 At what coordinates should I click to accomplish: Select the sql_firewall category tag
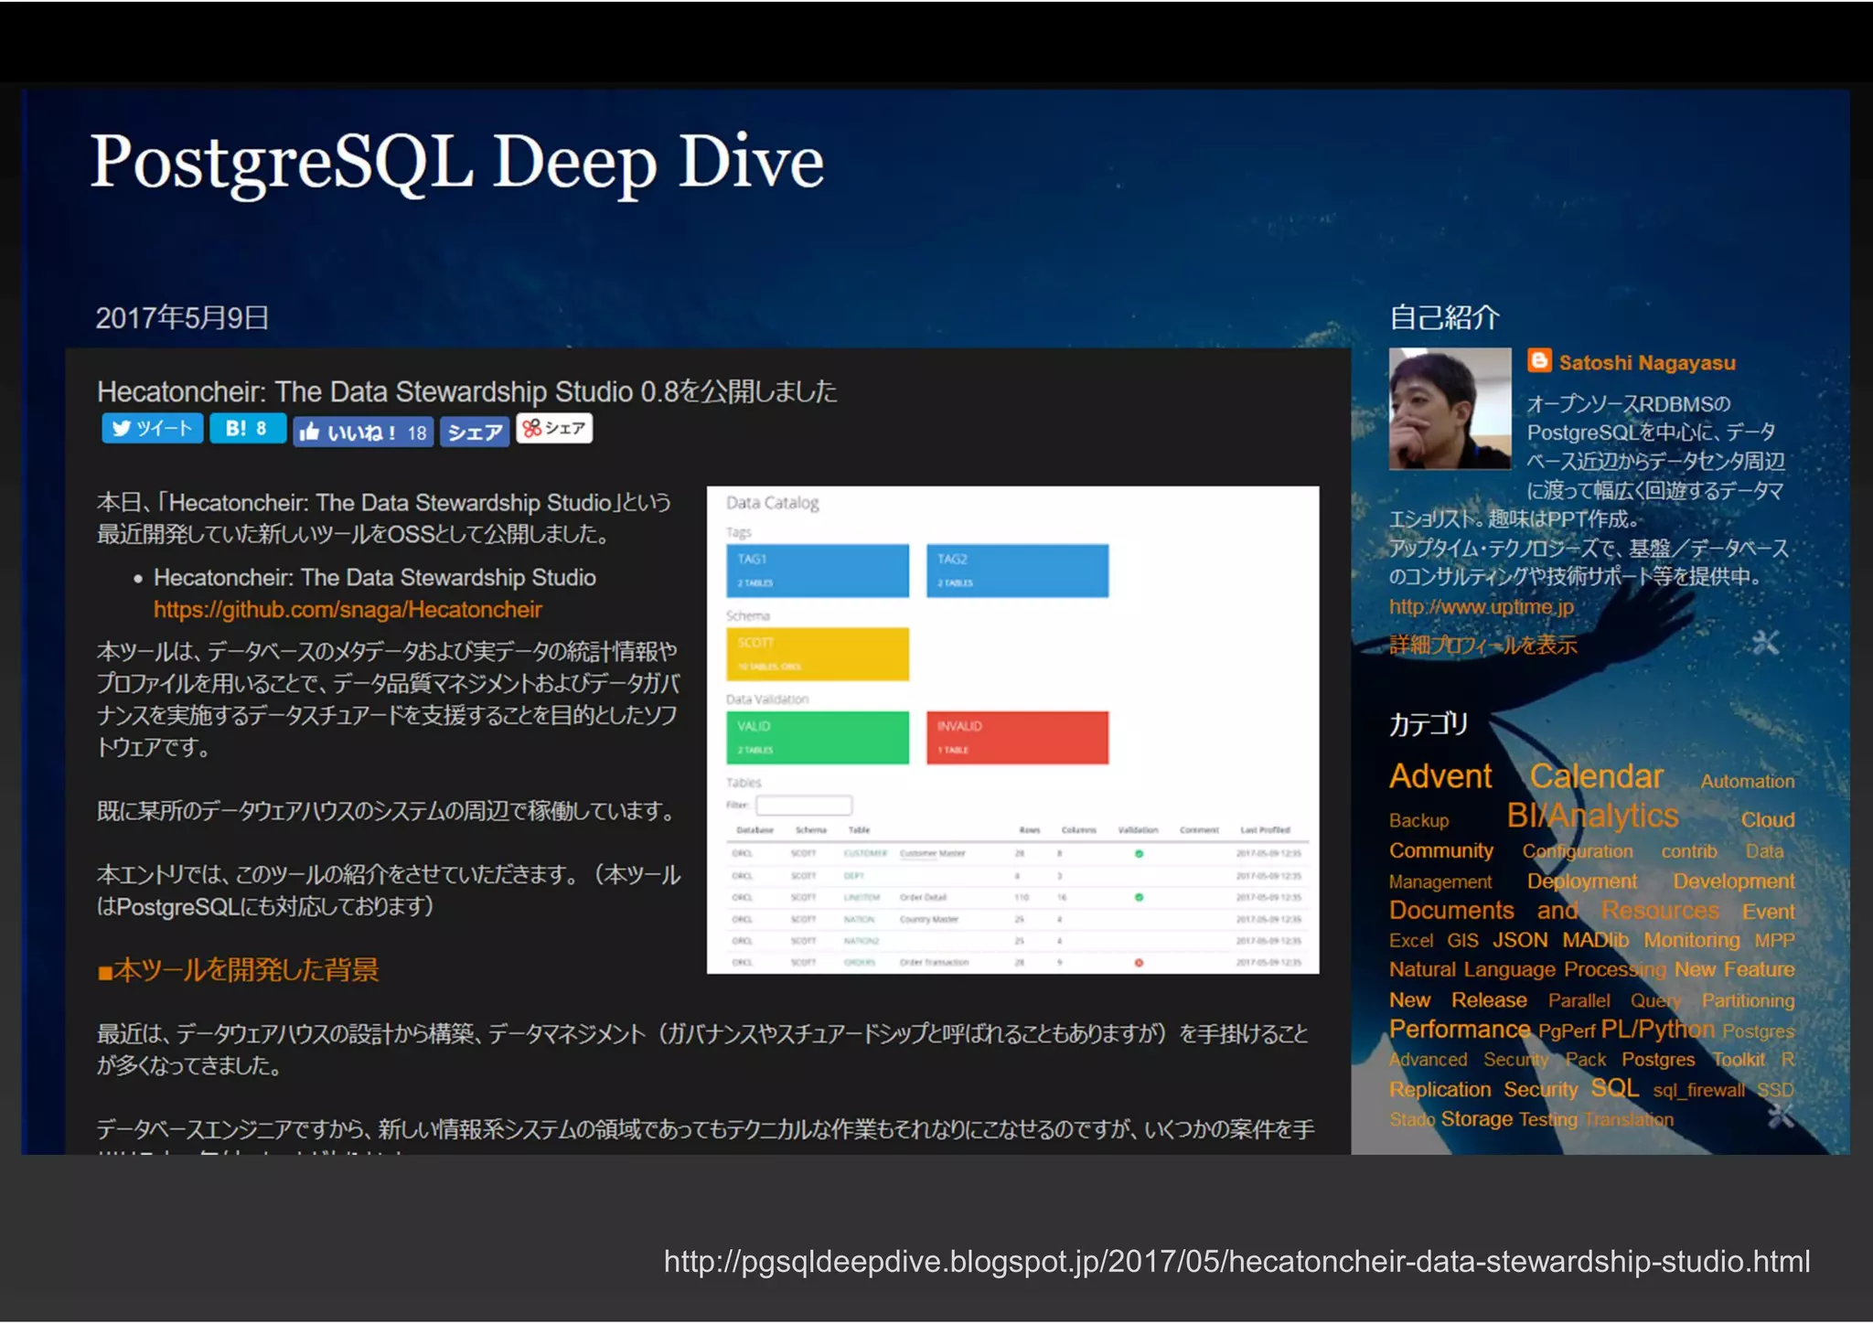pyautogui.click(x=1698, y=1090)
